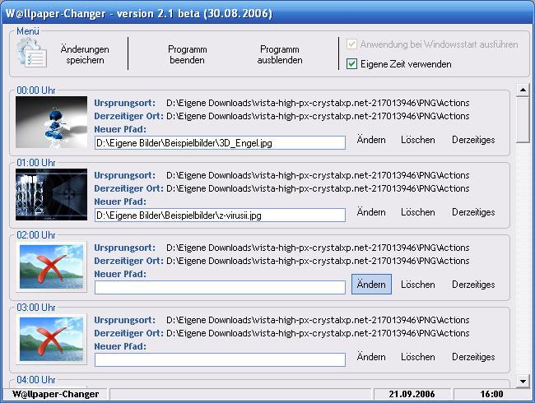Click W@llpaper-Changer label in the status bar

tap(56, 394)
